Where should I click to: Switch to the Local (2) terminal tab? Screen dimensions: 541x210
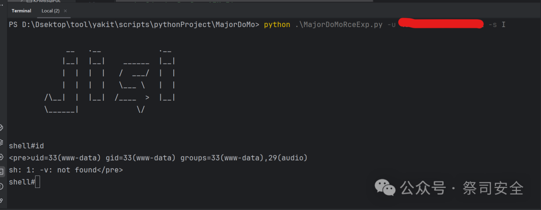click(x=51, y=11)
